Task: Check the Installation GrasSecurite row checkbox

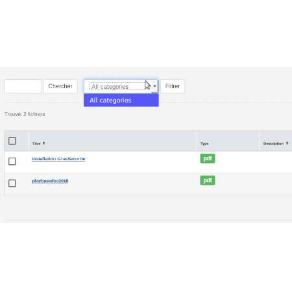Action: coord(12,162)
